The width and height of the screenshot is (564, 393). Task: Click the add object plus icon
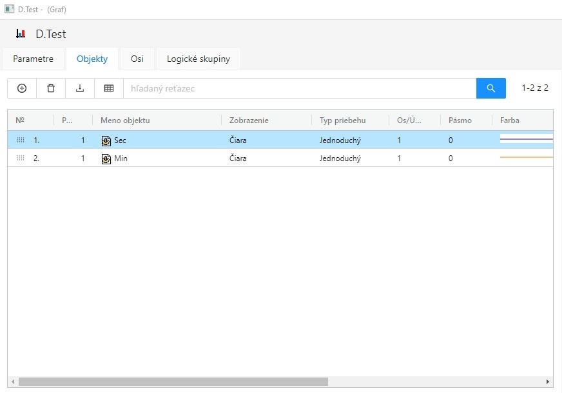[x=22, y=88]
